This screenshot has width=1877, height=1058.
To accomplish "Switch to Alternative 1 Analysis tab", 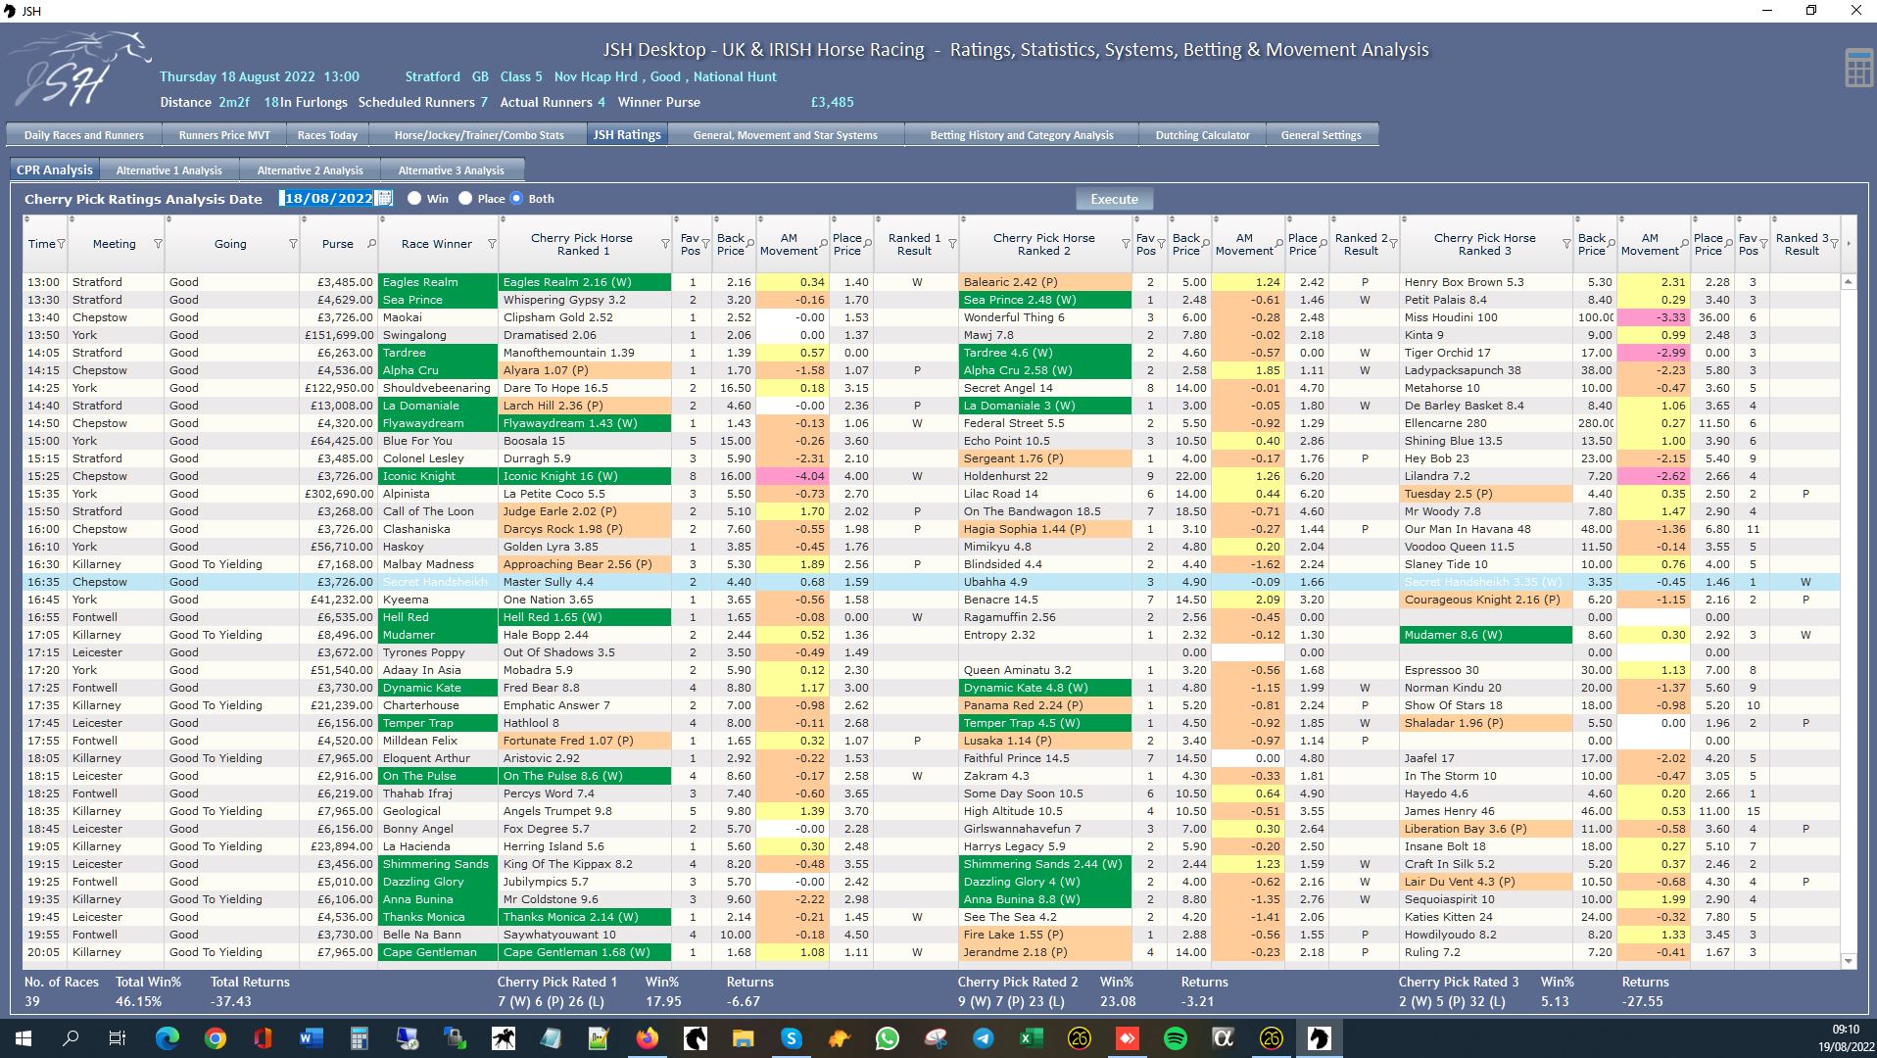I will [169, 170].
